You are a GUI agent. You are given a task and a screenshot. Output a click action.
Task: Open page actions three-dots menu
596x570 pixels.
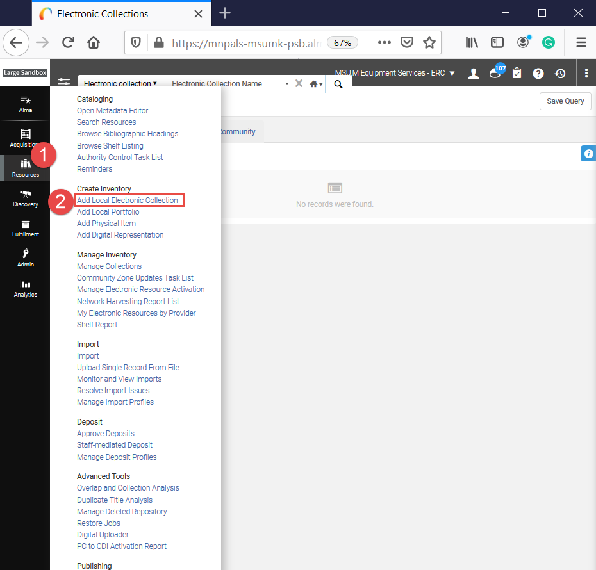click(x=385, y=42)
